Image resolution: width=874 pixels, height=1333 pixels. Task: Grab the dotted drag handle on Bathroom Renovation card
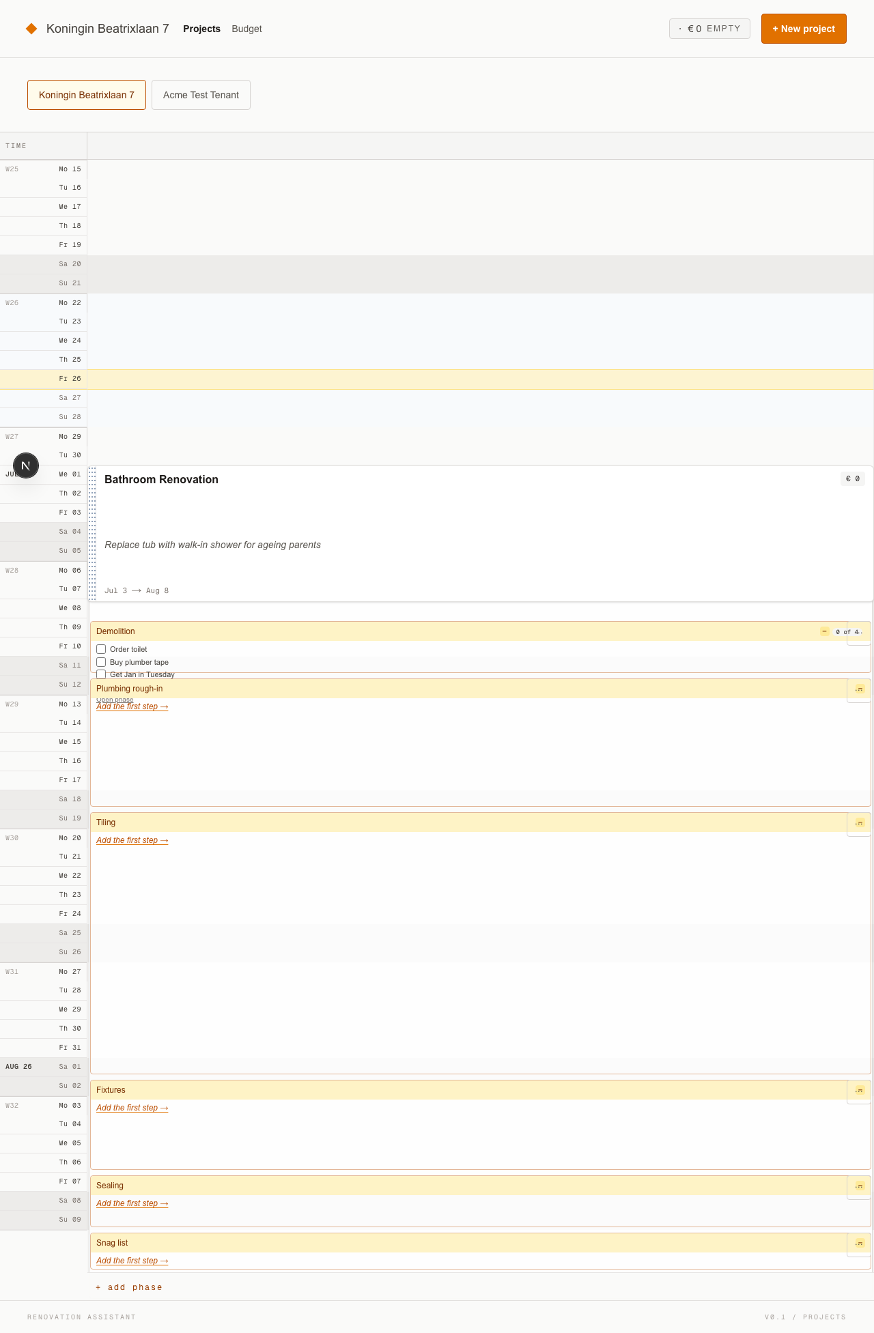point(93,534)
